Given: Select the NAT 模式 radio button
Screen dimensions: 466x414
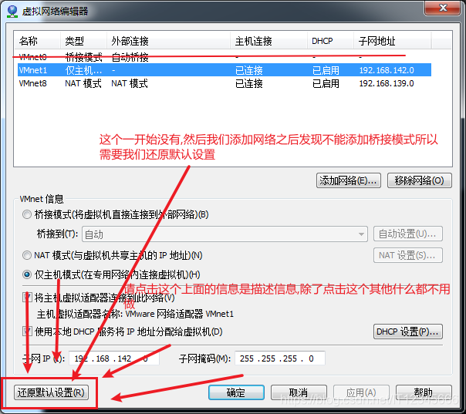Looking at the screenshot, I should [x=27, y=255].
